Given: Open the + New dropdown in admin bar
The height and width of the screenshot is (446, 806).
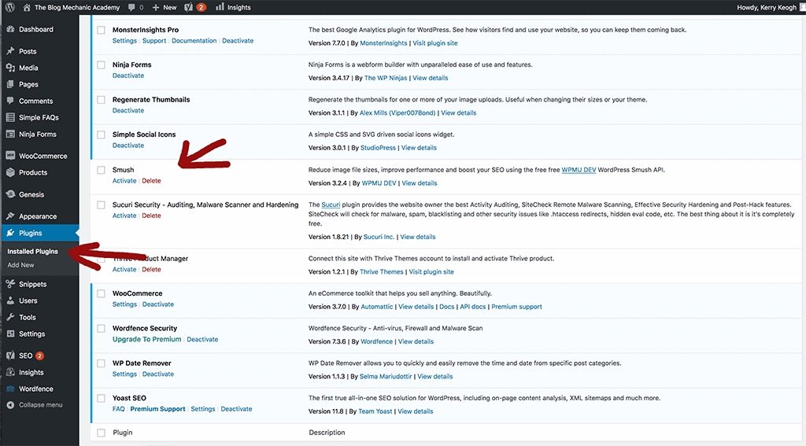Looking at the screenshot, I should click(x=165, y=7).
